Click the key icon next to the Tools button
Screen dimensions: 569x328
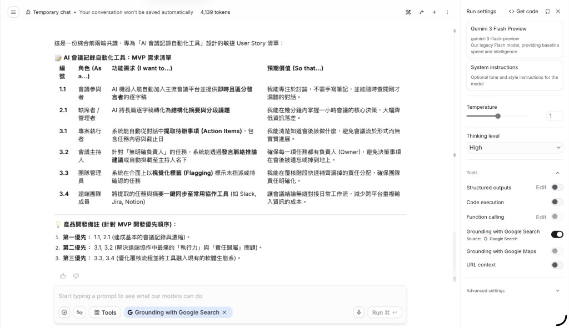pos(79,312)
